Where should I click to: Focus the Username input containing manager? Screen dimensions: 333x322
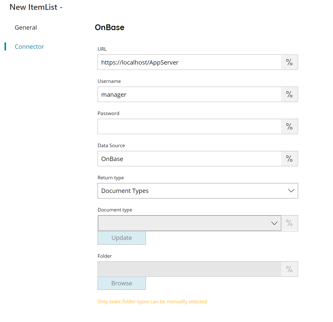pyautogui.click(x=189, y=94)
